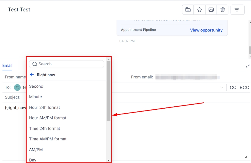Go back using the Right now arrow
Viewport: 251px width, 163px height.
coord(32,75)
